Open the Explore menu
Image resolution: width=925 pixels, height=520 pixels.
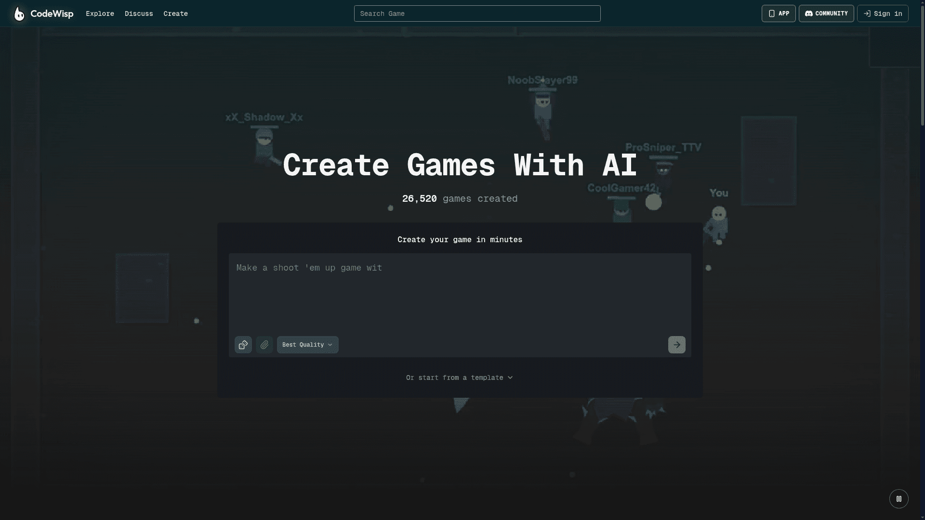coord(100,13)
